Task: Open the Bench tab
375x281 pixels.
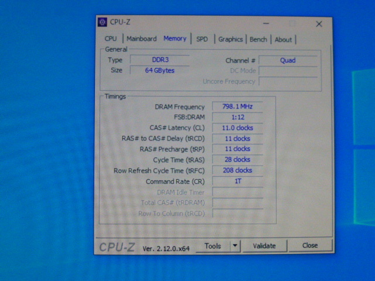Action: pyautogui.click(x=258, y=39)
